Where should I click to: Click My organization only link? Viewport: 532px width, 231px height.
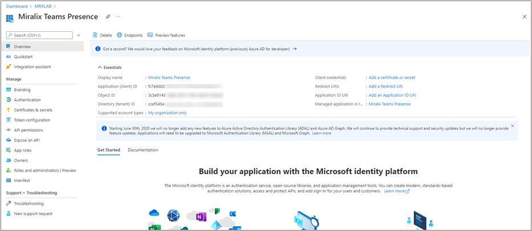[167, 113]
